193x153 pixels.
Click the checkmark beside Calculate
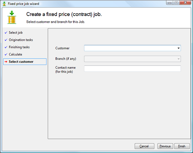[6, 54]
